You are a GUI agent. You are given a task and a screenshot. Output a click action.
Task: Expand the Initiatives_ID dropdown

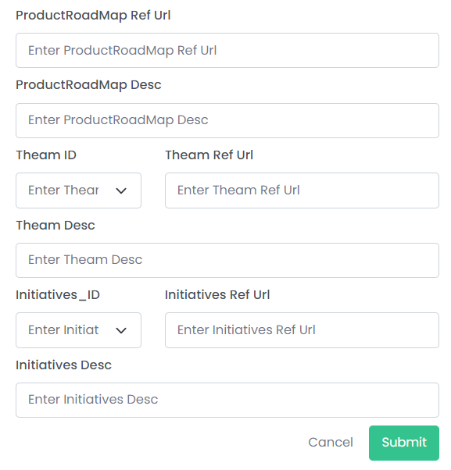coord(78,330)
